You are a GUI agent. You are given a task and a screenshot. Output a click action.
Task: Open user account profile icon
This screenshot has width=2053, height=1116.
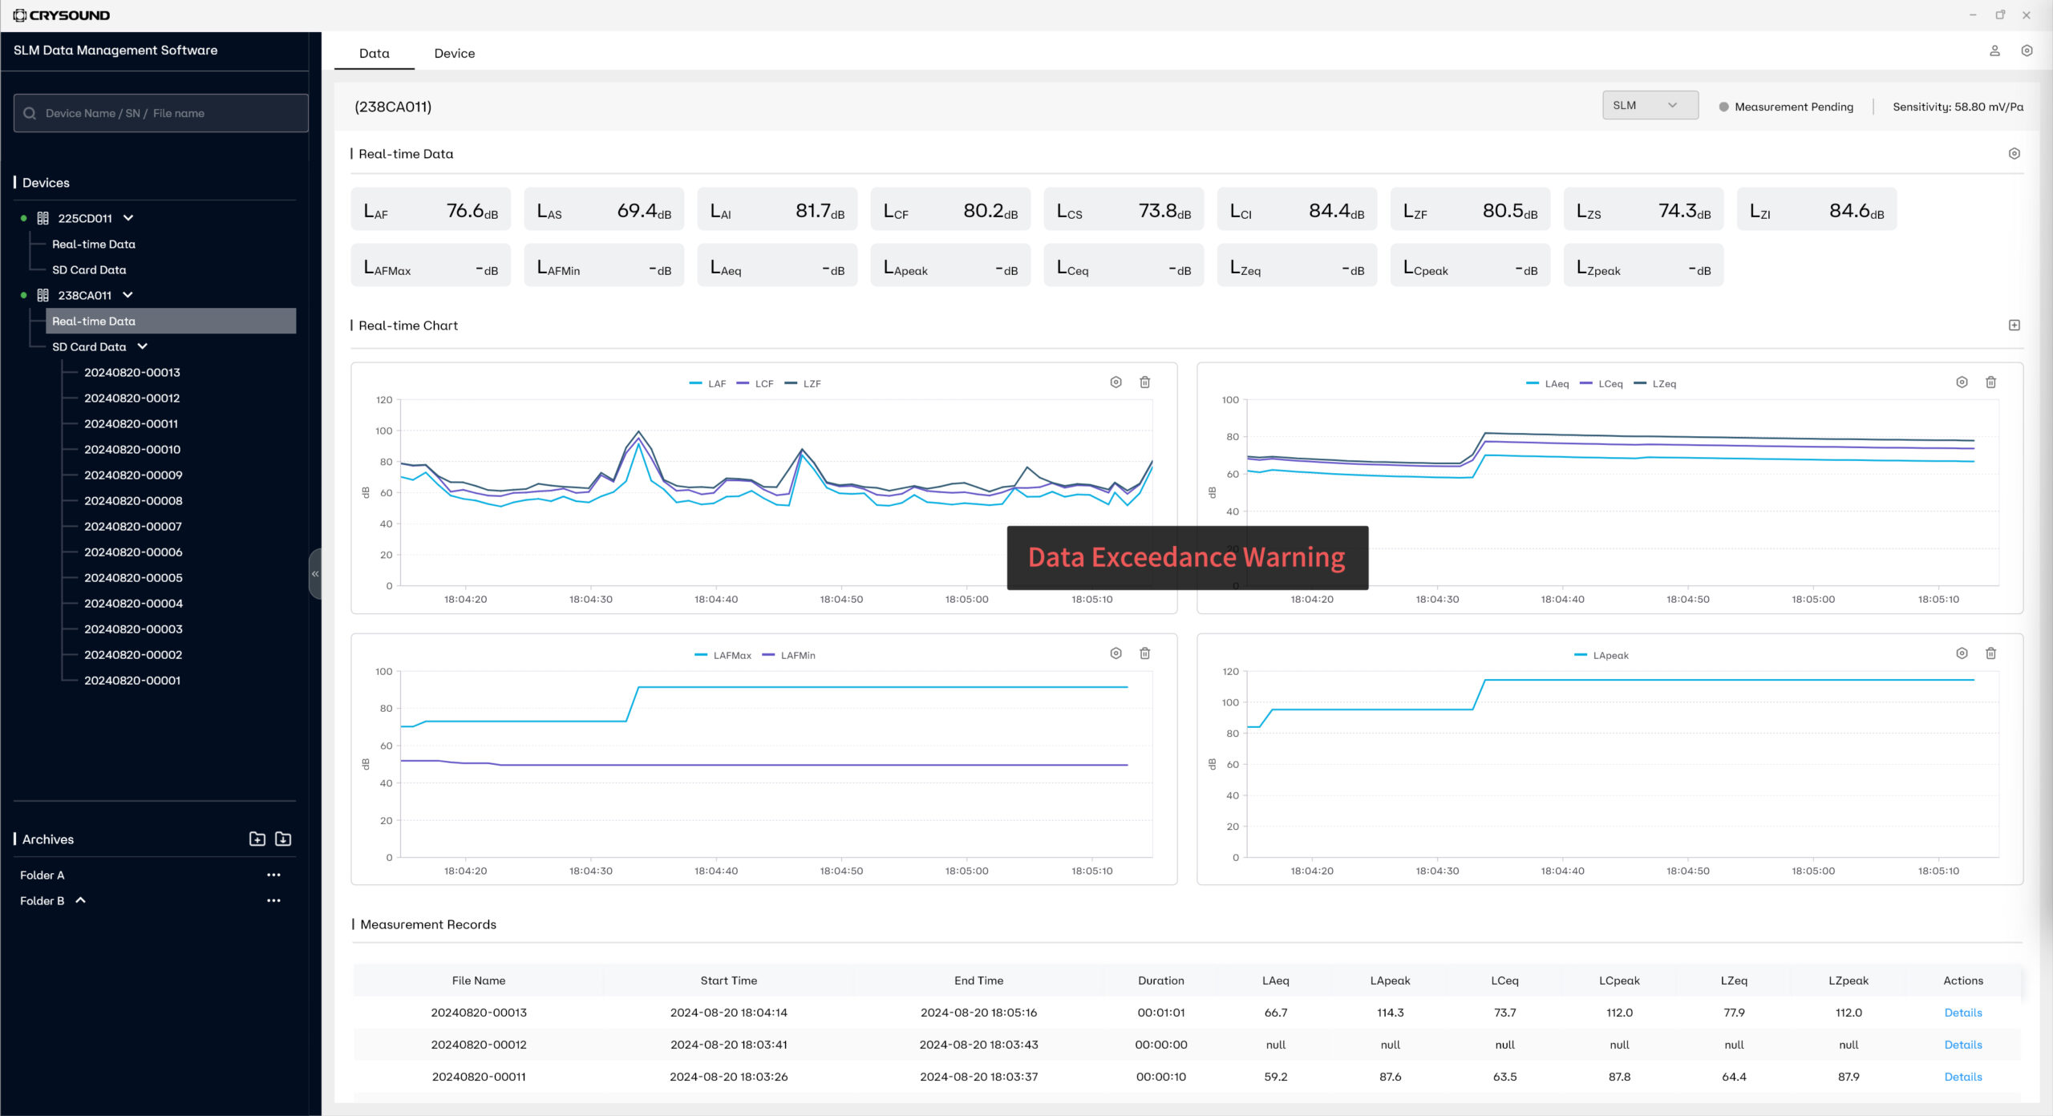tap(1994, 51)
